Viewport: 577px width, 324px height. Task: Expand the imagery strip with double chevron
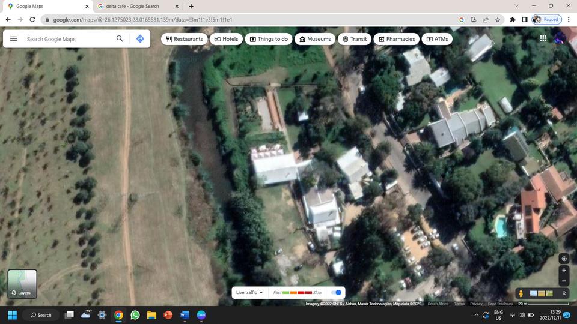[564, 293]
